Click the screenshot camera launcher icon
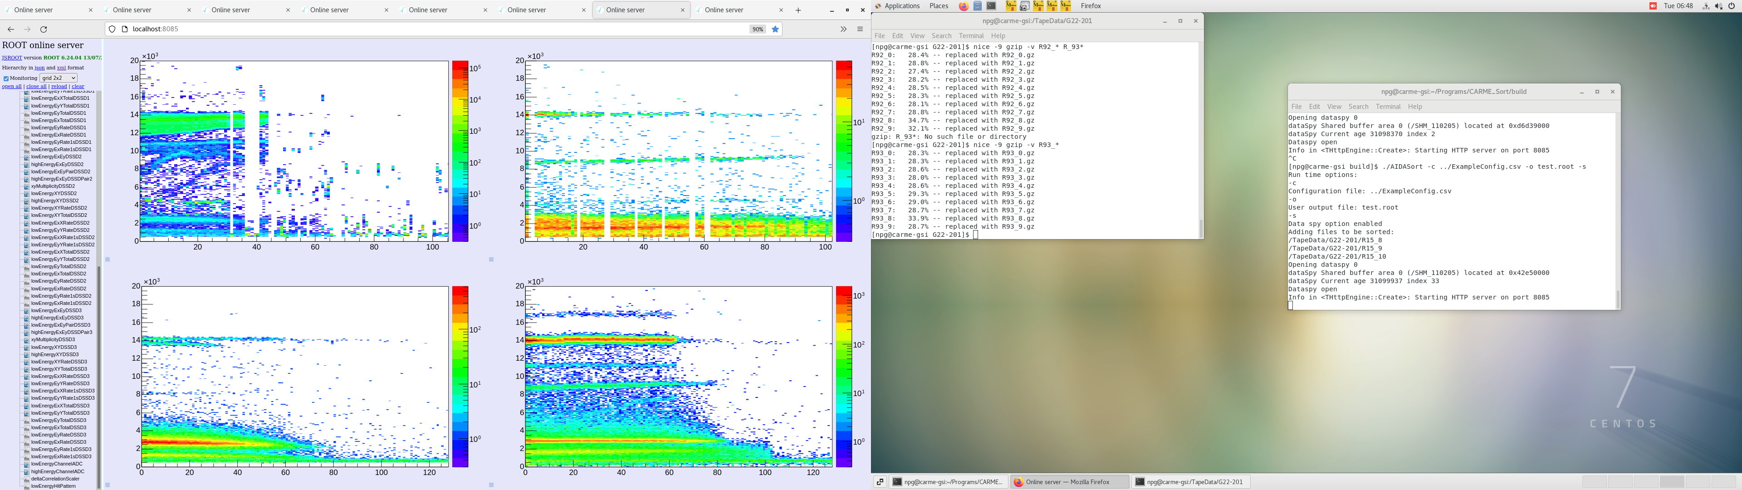The height and width of the screenshot is (490, 1742). point(1024,6)
